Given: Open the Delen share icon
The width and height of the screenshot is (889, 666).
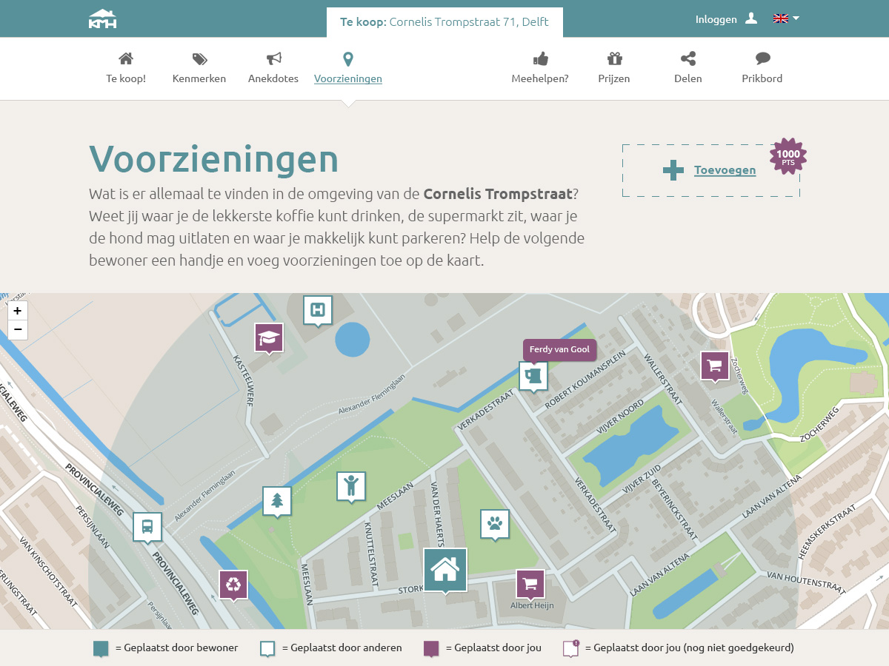Looking at the screenshot, I should tap(688, 58).
